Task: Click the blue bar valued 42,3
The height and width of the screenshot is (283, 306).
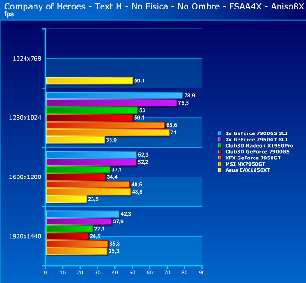Action: point(83,214)
